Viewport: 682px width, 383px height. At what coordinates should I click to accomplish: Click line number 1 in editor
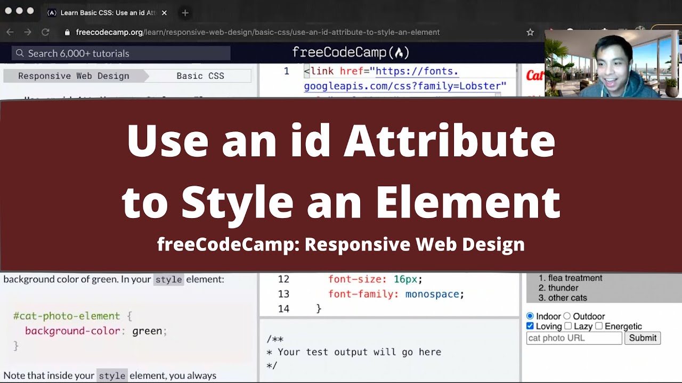[286, 71]
